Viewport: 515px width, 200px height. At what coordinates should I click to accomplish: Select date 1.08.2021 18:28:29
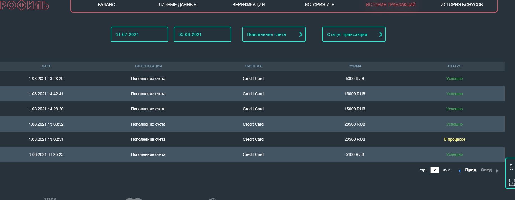(x=46, y=79)
